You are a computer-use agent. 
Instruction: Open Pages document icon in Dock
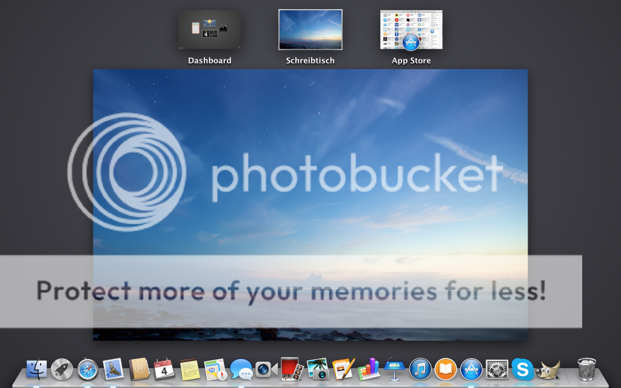tap(343, 369)
